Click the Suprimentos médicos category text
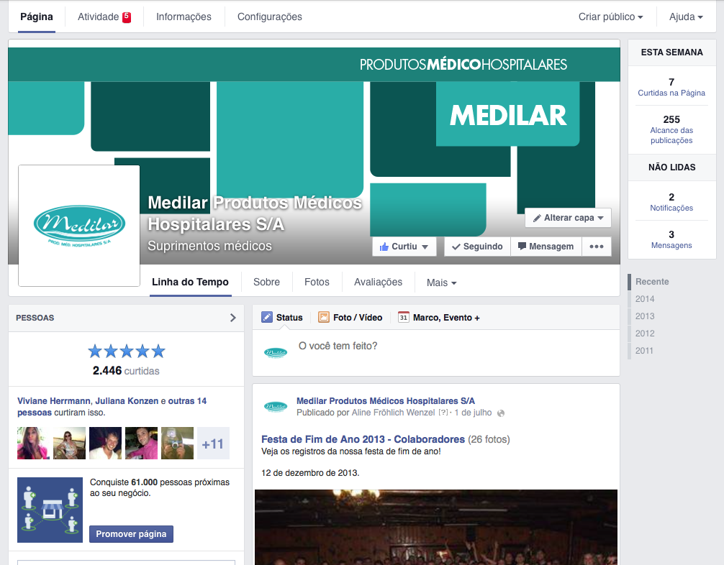724x565 pixels. (x=209, y=246)
